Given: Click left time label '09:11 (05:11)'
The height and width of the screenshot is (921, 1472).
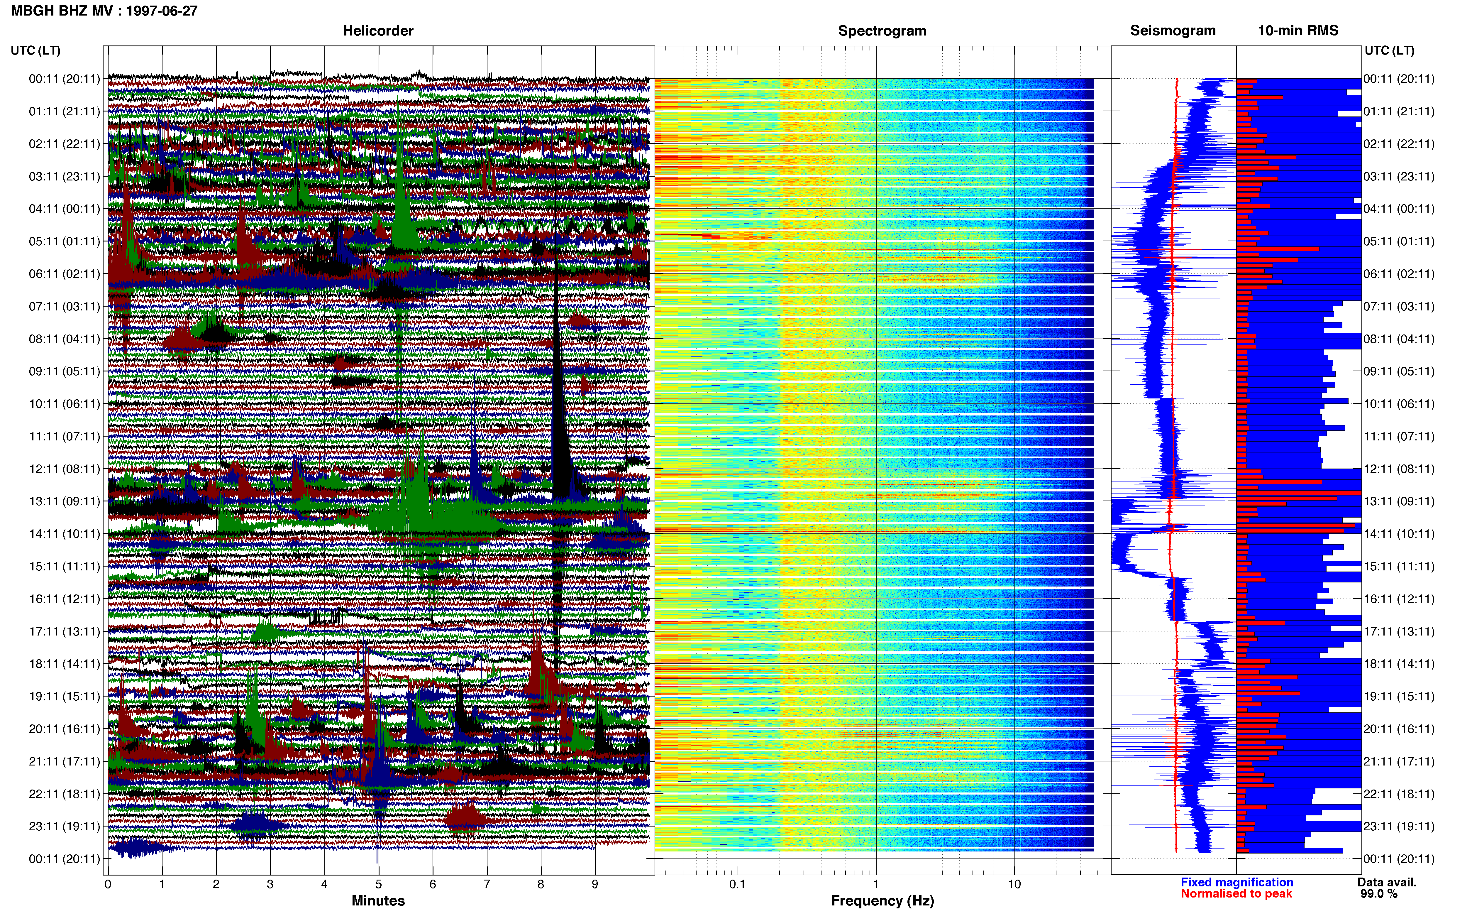Looking at the screenshot, I should (x=64, y=371).
